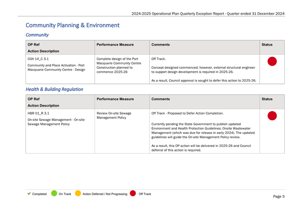Click Performance Measure header in Health table
The width and height of the screenshot is (299, 211).
tap(115, 99)
